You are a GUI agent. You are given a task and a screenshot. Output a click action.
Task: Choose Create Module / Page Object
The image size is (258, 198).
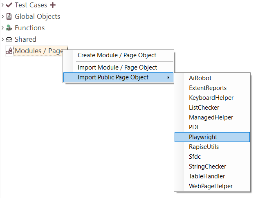(117, 55)
